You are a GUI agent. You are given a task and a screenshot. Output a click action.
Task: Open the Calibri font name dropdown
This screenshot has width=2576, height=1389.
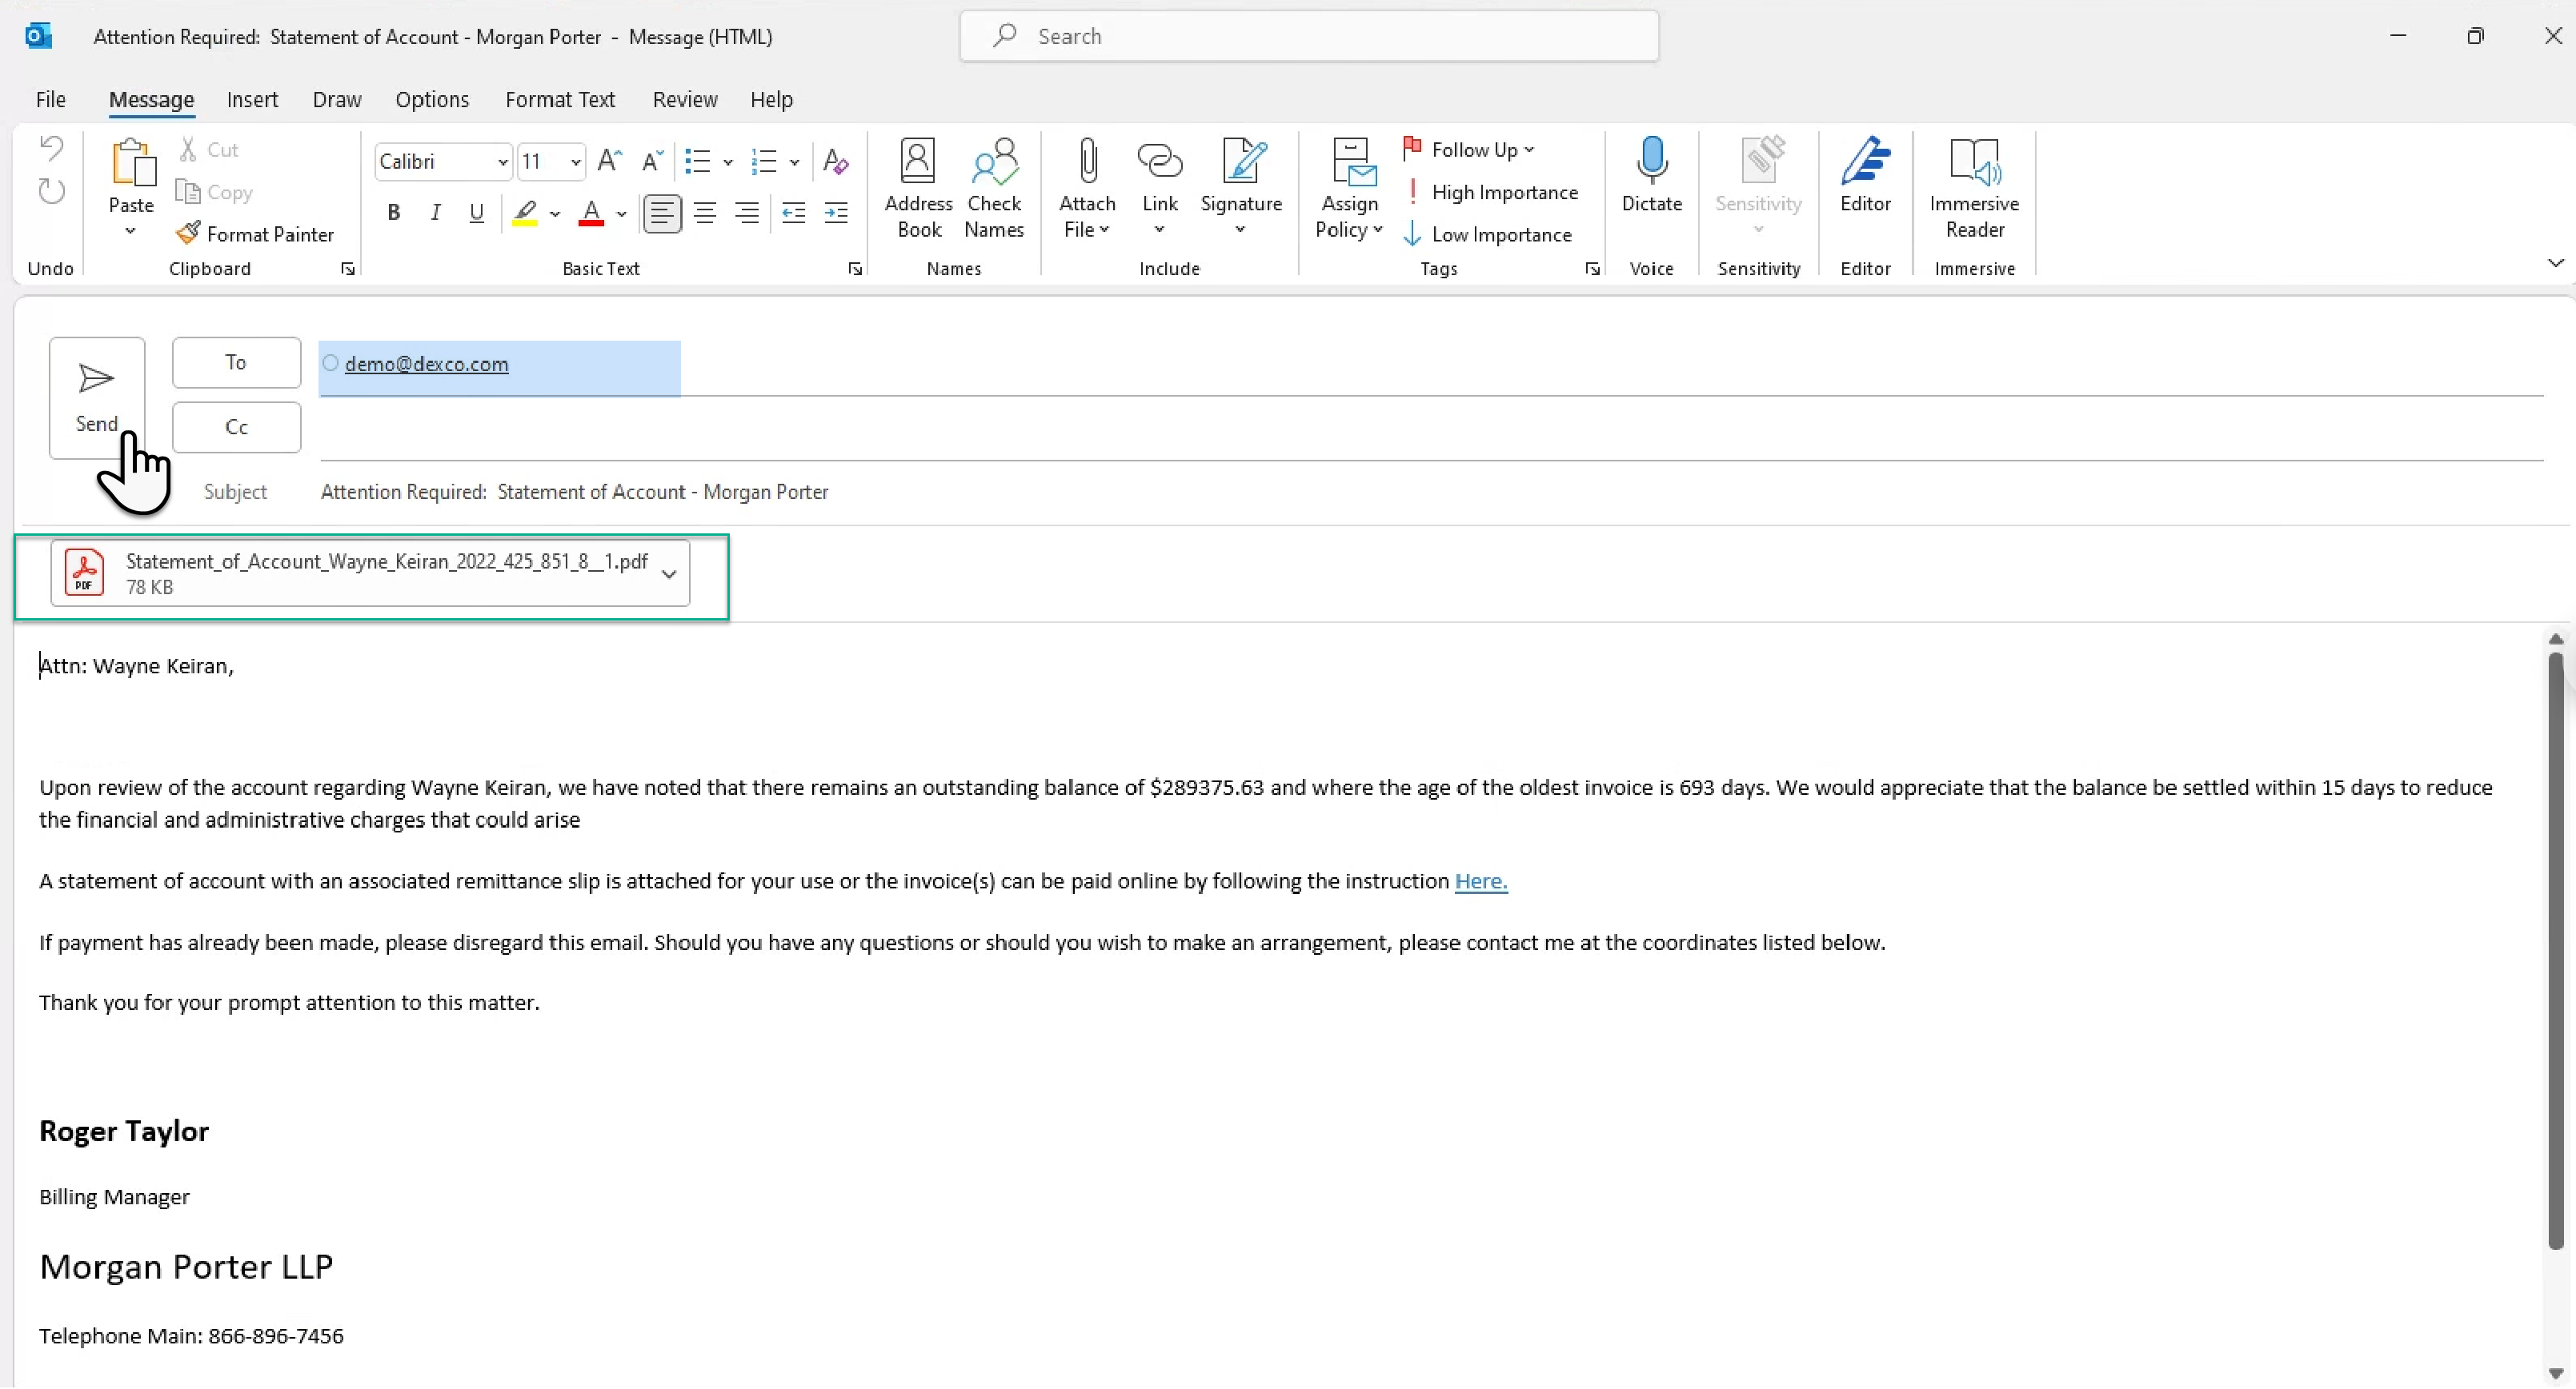pos(503,162)
